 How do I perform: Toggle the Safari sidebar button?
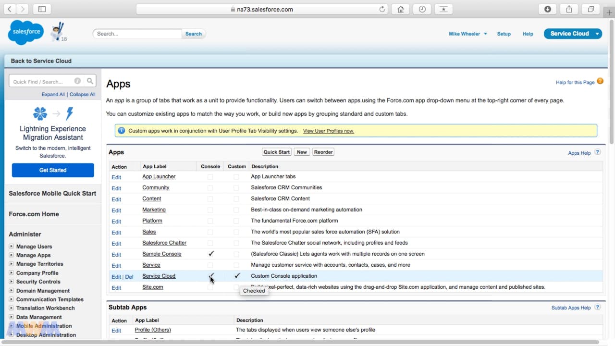coord(42,9)
